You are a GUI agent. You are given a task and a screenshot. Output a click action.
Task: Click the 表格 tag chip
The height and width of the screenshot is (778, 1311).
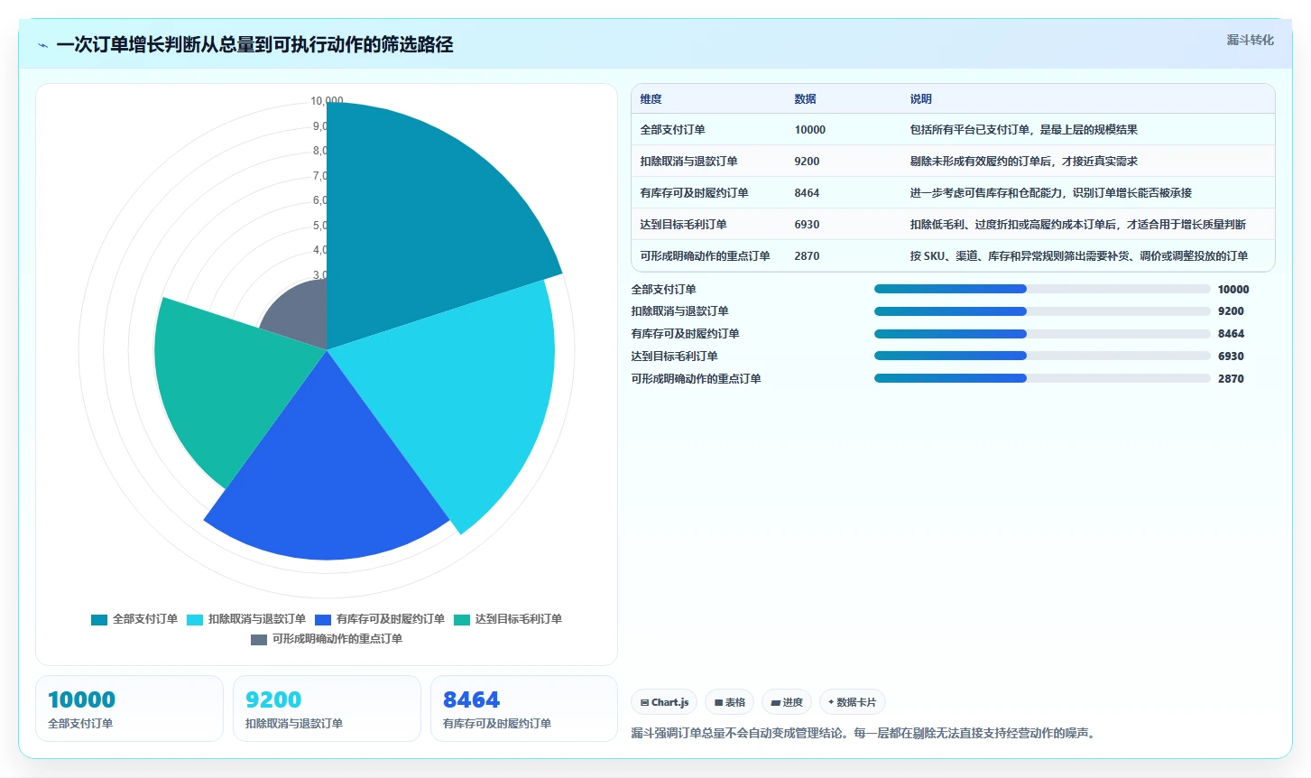pyautogui.click(x=730, y=702)
